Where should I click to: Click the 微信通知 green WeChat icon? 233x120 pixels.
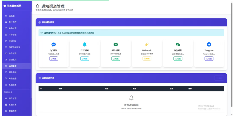(178, 44)
